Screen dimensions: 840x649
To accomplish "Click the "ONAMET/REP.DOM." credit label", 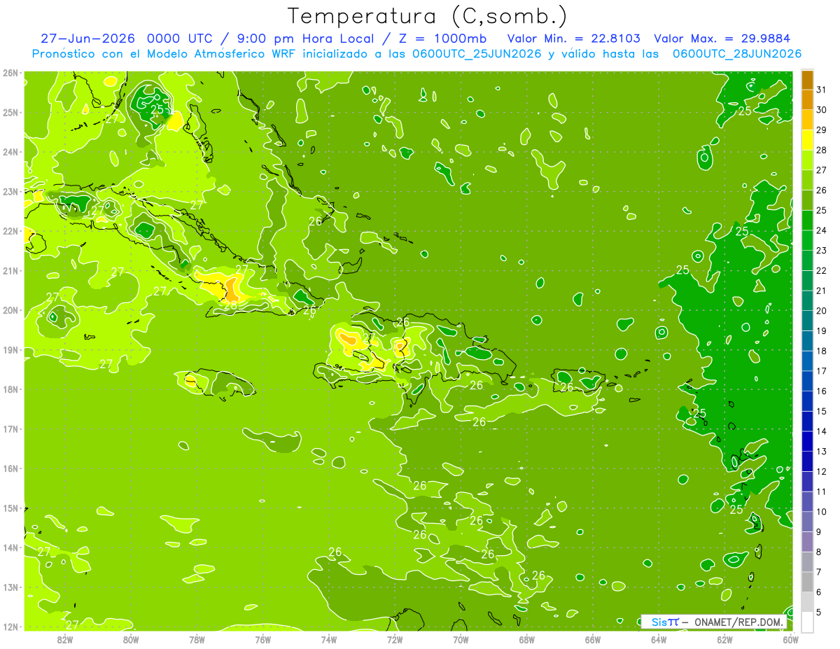I will pos(739,622).
